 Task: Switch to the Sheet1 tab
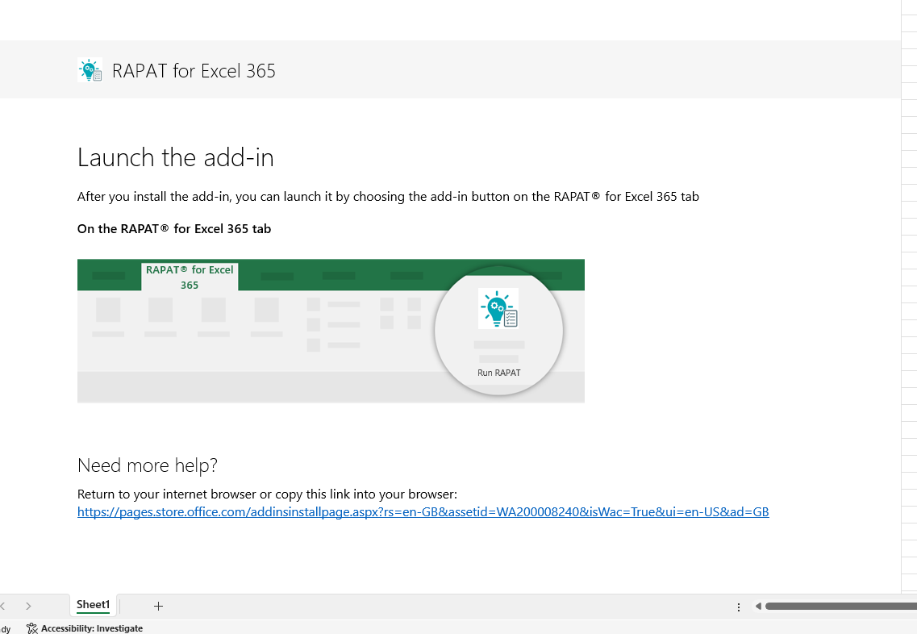click(93, 604)
